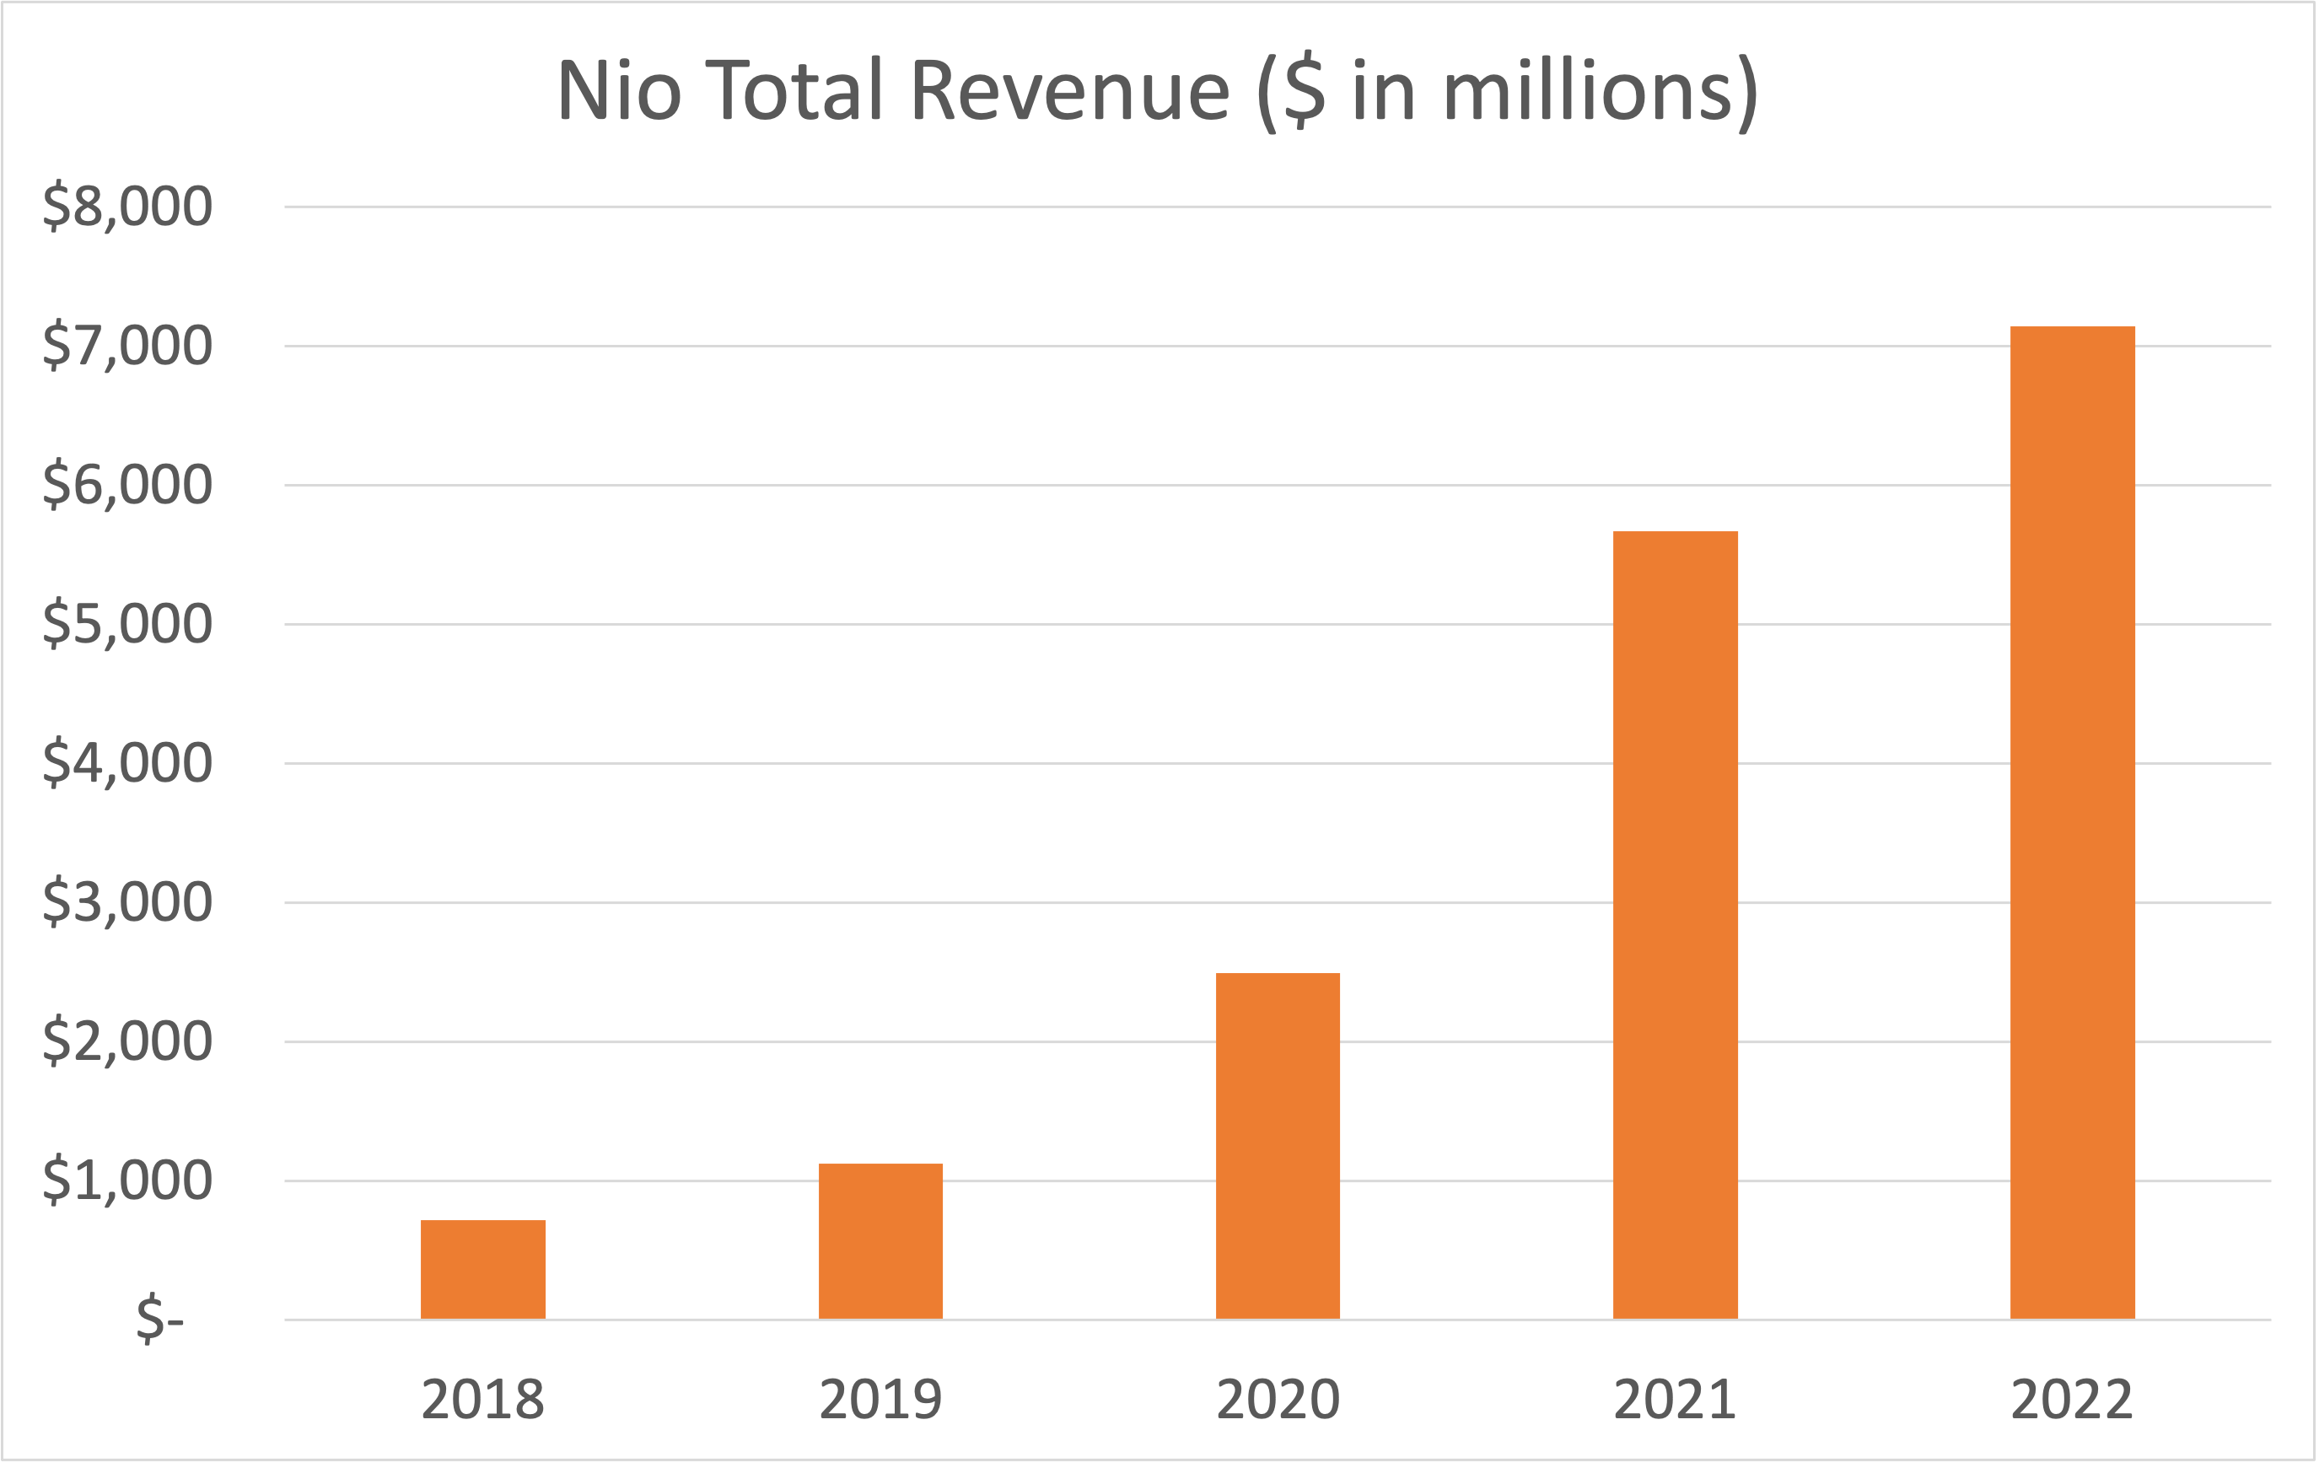This screenshot has width=2319, height=1468.
Task: Click the $2,000 axis value
Action: [x=126, y=1041]
